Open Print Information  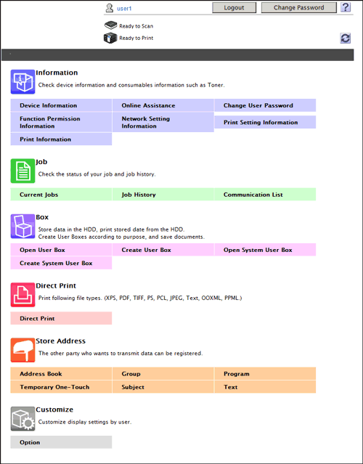point(61,139)
